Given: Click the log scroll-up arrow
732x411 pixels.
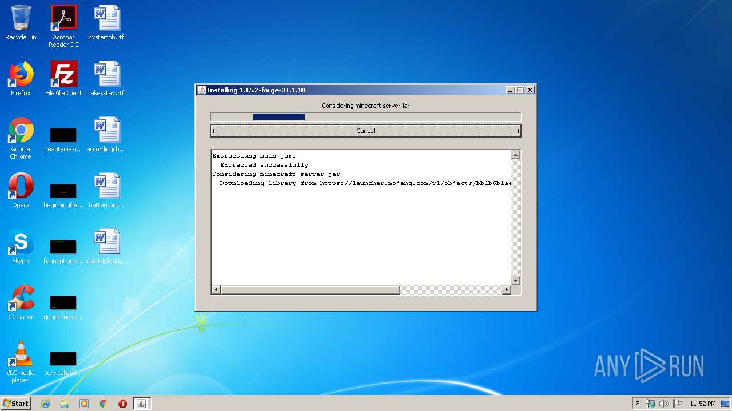Looking at the screenshot, I should coord(515,155).
